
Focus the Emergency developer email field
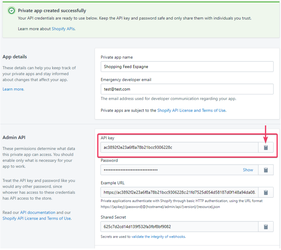[187, 89]
